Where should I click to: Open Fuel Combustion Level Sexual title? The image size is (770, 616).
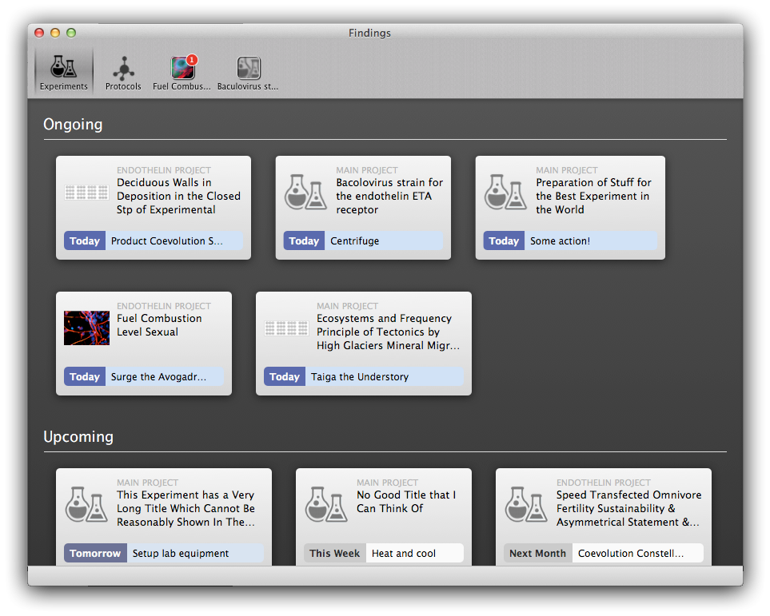click(x=159, y=325)
